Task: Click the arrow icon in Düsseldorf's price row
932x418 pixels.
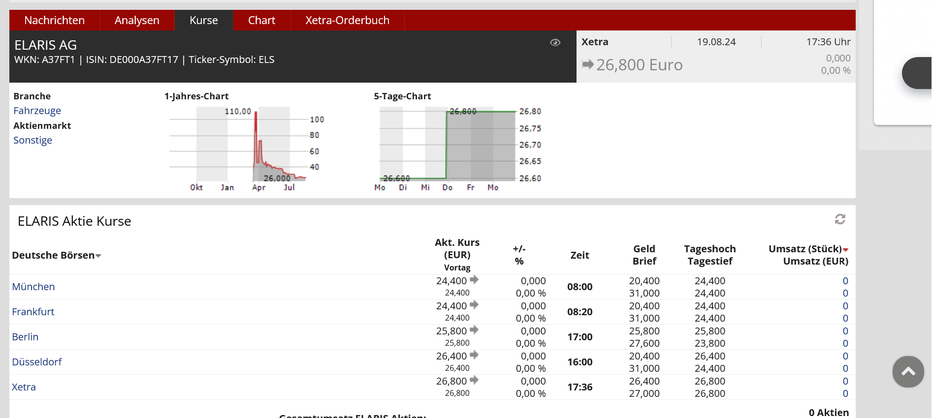Action: pyautogui.click(x=474, y=355)
